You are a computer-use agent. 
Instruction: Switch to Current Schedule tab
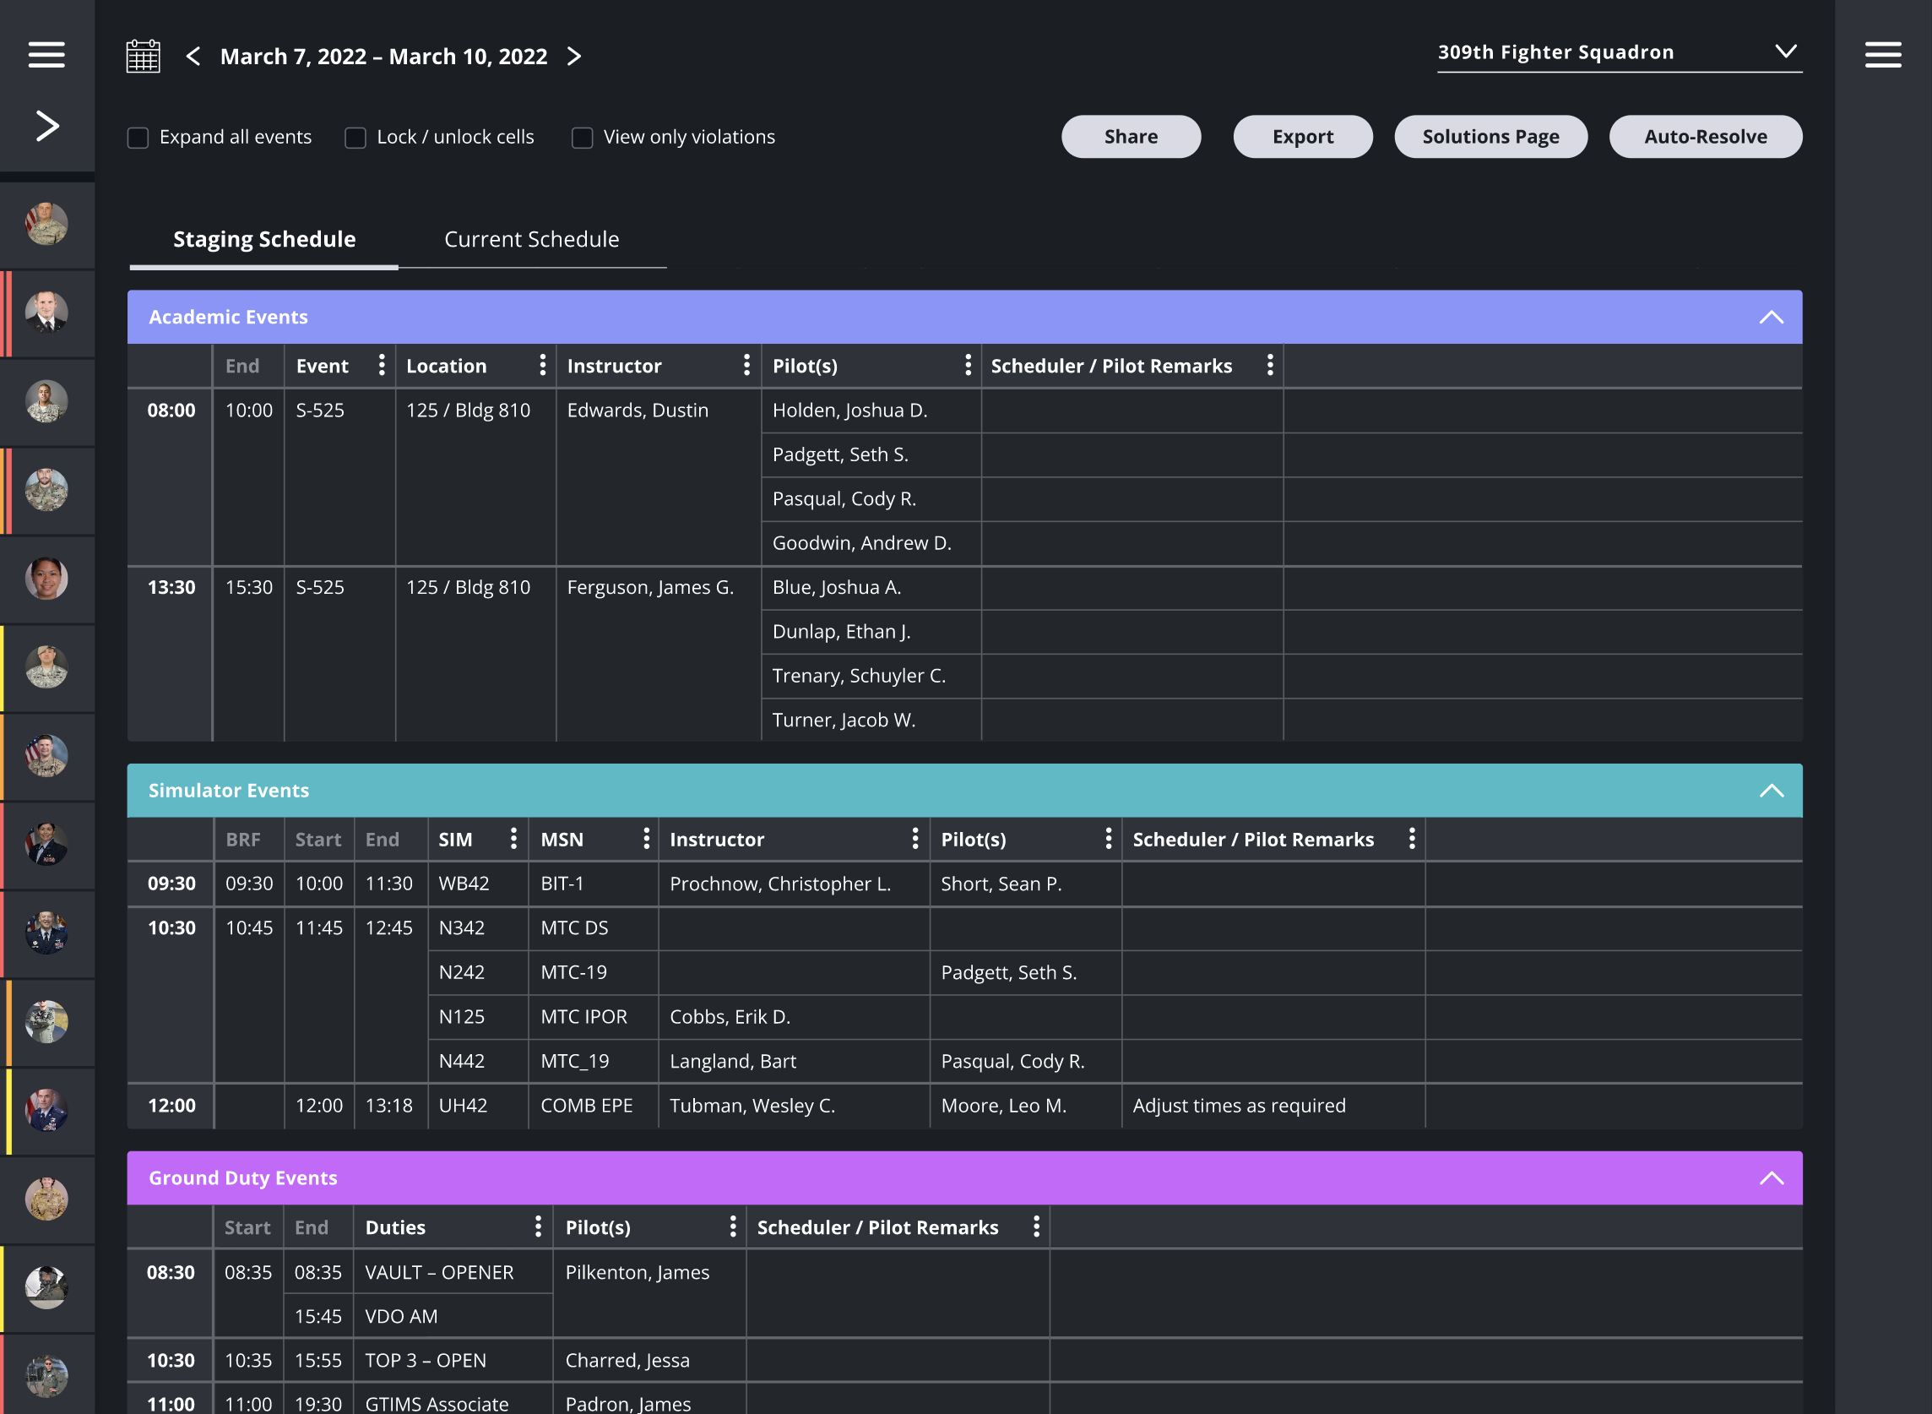[x=531, y=240]
